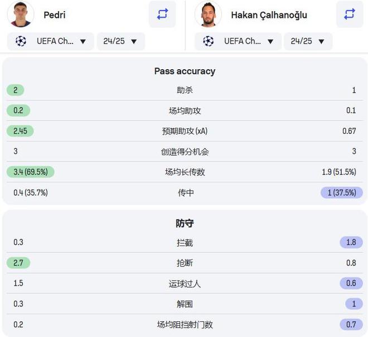Viewport: 368px width, 337px height.
Task: Click Pedri's 3.4 (69.5%) long passes badge
Action: 31,172
